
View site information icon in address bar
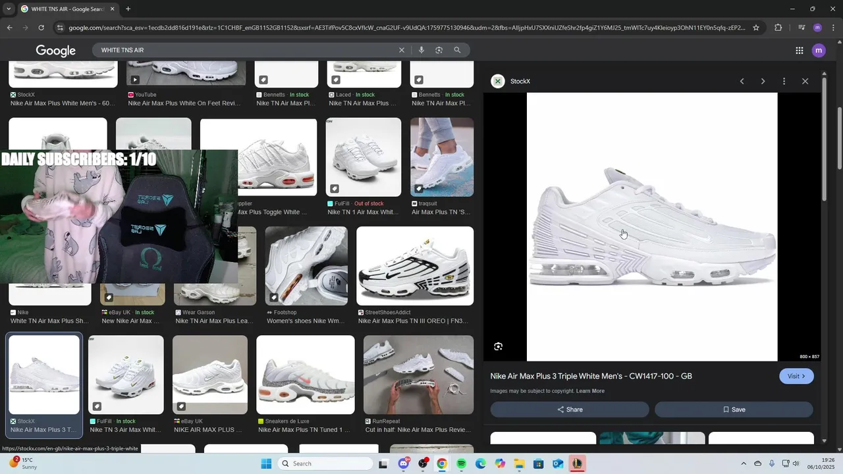click(x=60, y=28)
